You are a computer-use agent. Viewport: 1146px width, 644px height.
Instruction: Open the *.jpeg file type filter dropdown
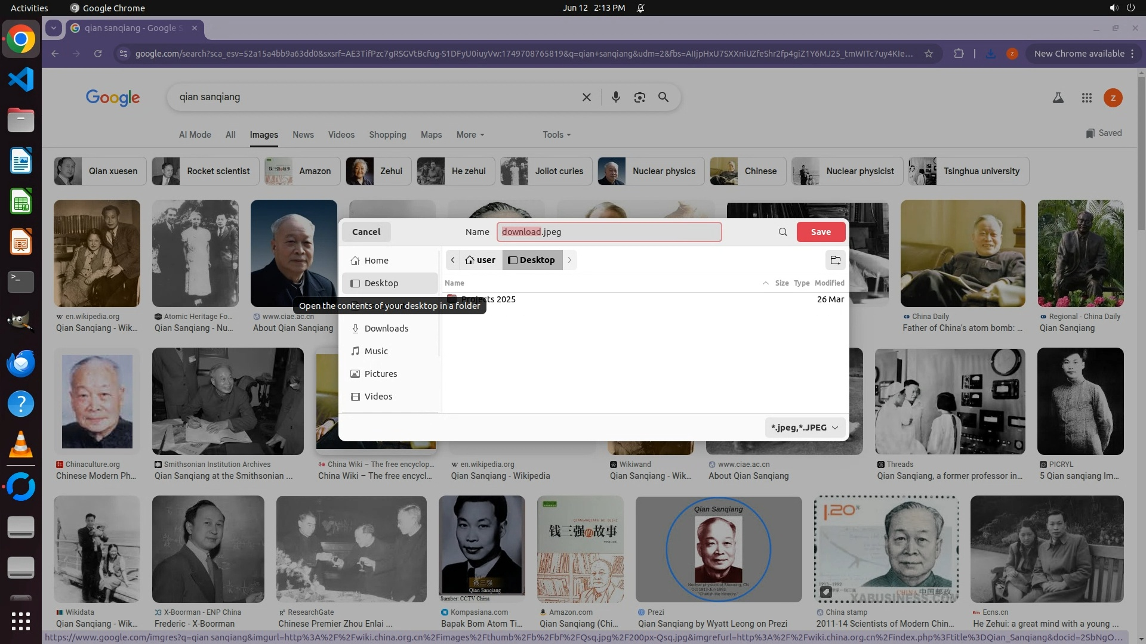804,428
